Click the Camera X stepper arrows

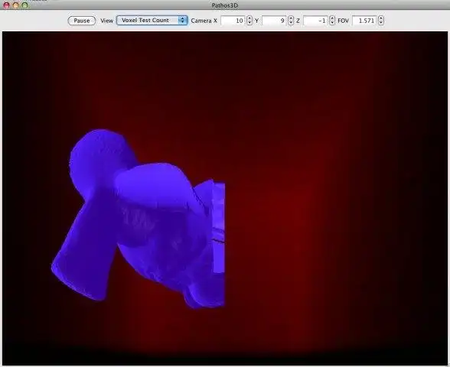click(x=249, y=21)
